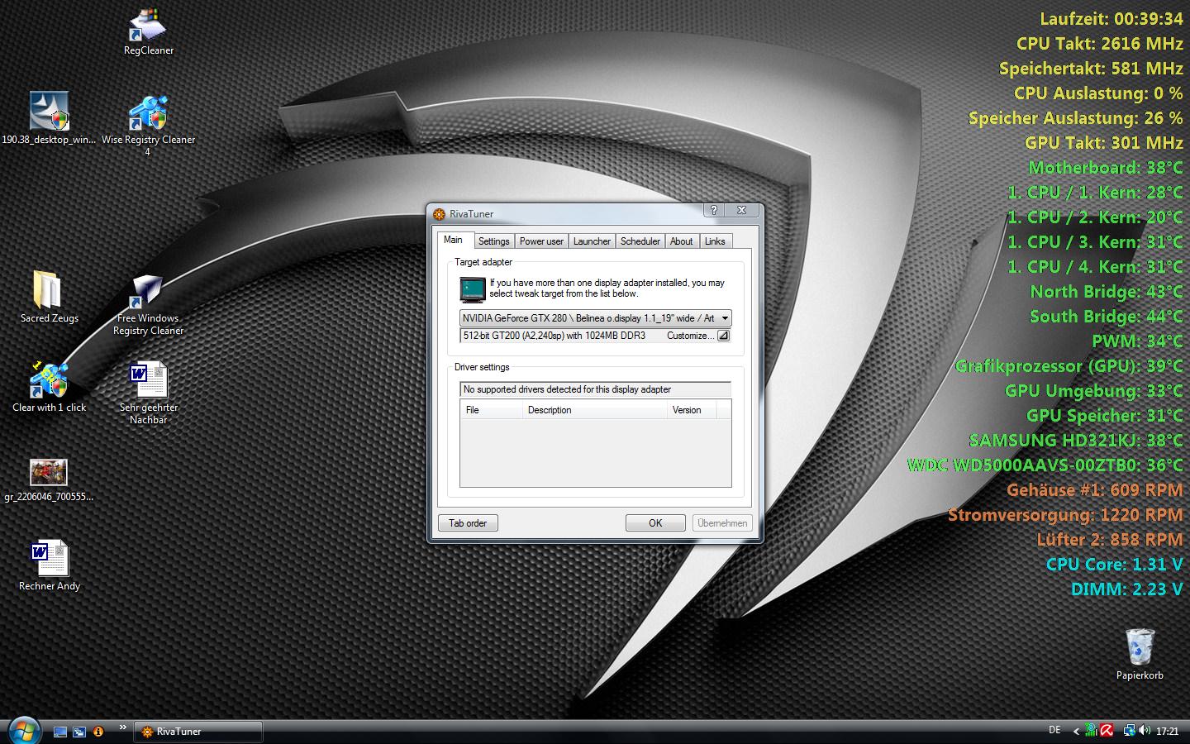Image resolution: width=1190 pixels, height=744 pixels.
Task: Select the Main tab
Action: pos(454,241)
